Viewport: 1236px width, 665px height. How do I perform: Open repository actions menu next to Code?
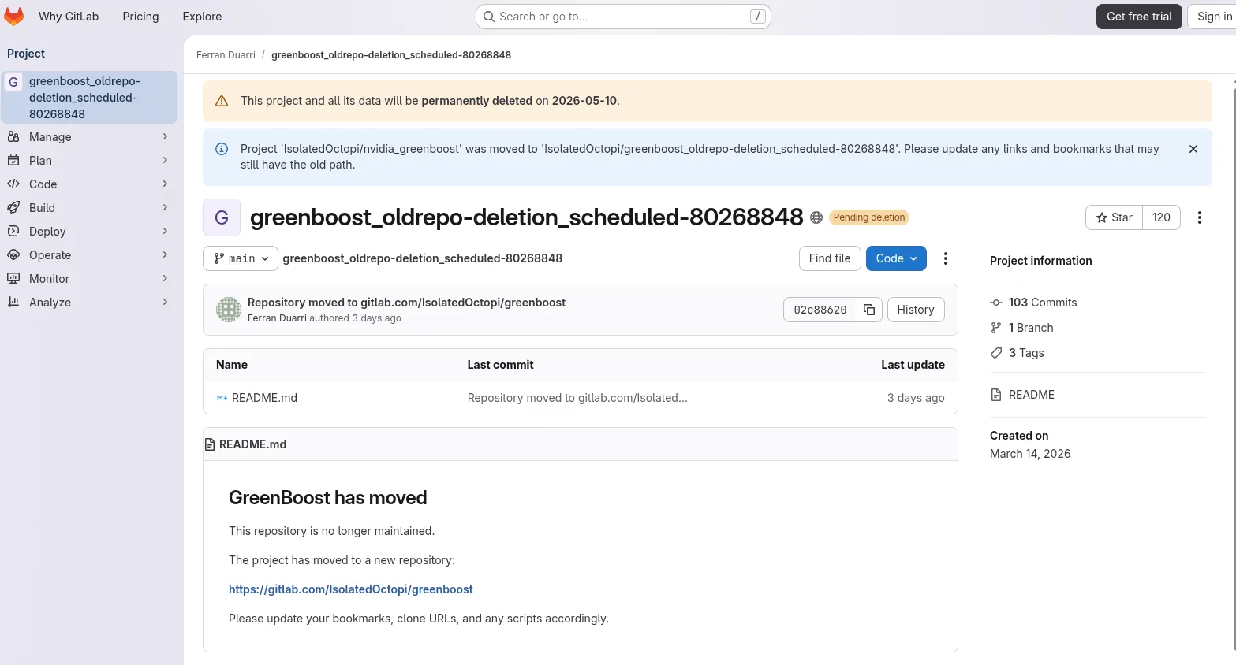(x=945, y=258)
